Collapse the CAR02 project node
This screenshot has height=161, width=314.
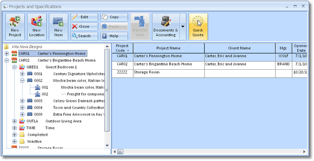pos(7,60)
